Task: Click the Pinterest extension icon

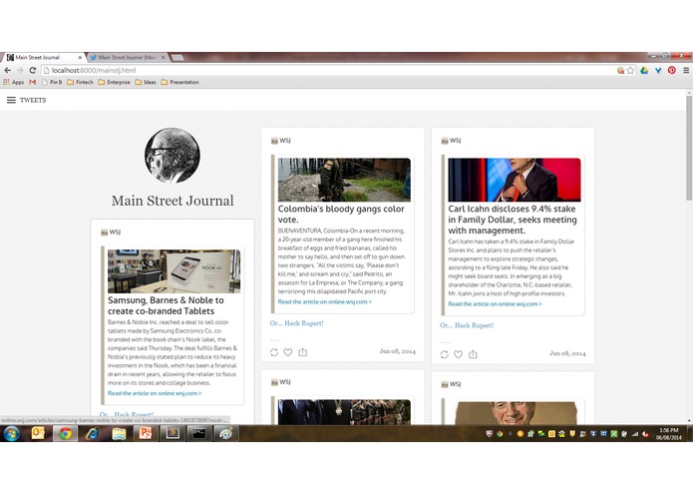Action: [x=672, y=70]
